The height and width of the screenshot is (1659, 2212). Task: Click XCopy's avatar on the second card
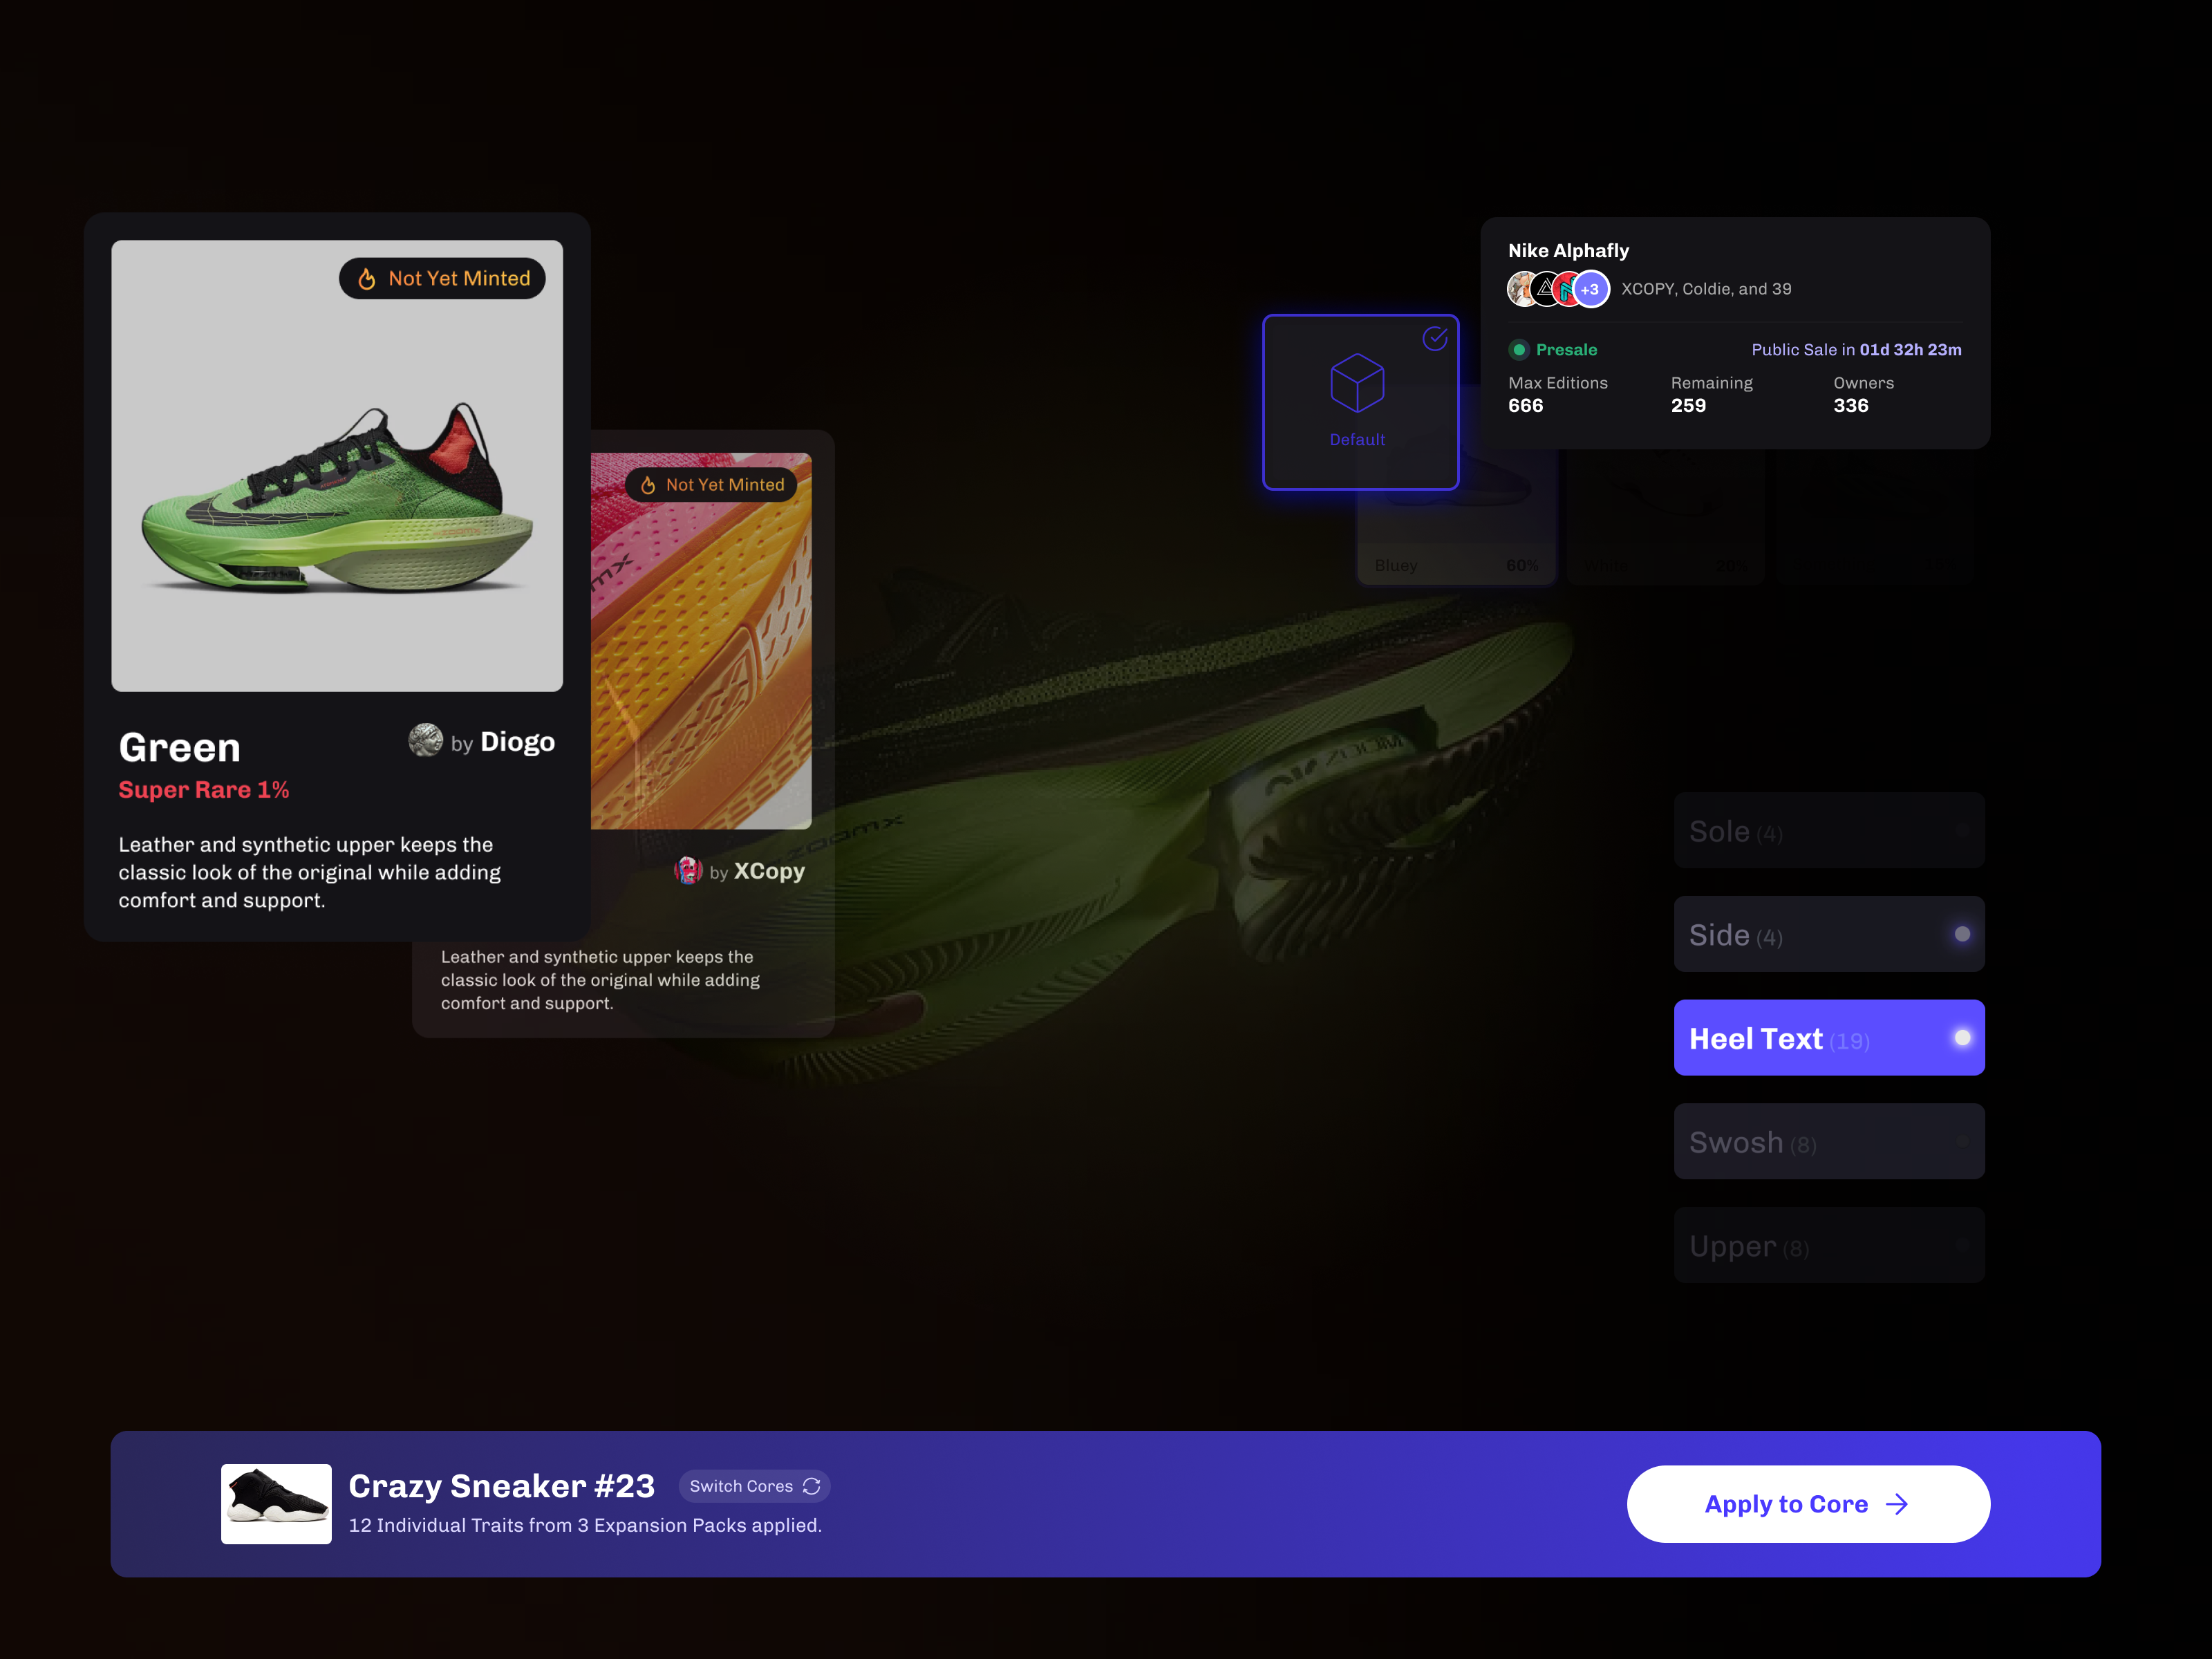pyautogui.click(x=687, y=870)
